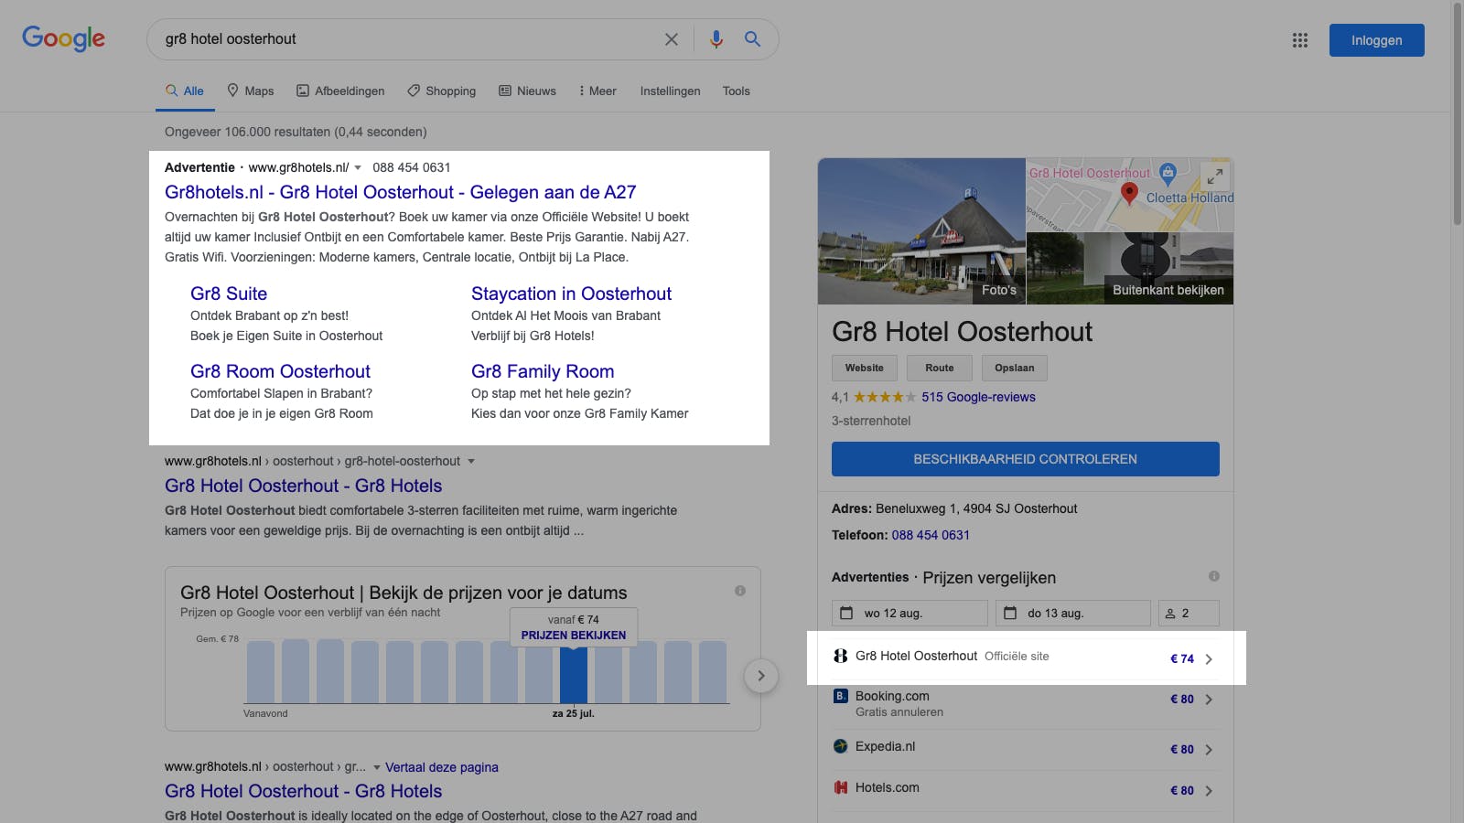Open 515 Google-reviews link
This screenshot has width=1464, height=823.
tap(978, 397)
